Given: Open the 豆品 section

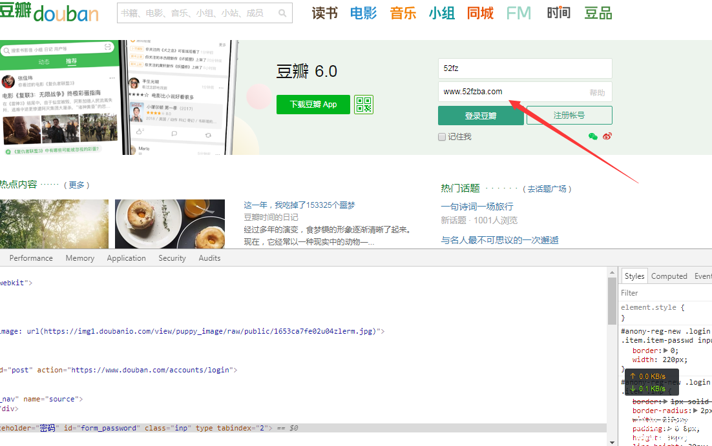Looking at the screenshot, I should click(598, 13).
